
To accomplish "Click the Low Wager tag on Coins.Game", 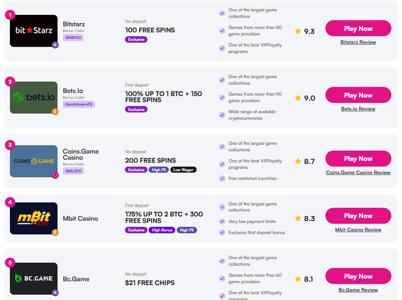I will point(183,170).
